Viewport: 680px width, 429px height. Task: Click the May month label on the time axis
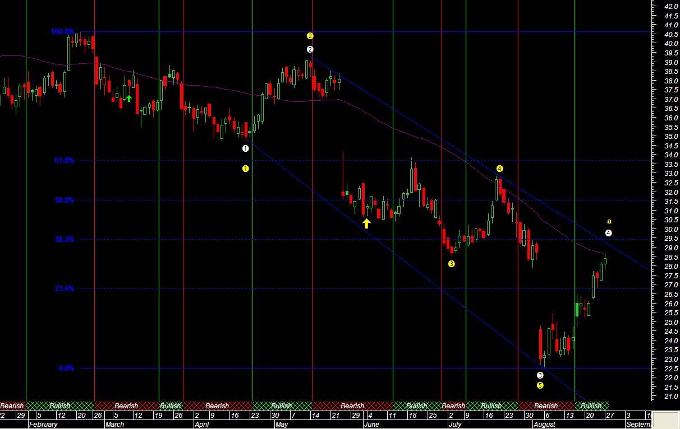coord(282,425)
